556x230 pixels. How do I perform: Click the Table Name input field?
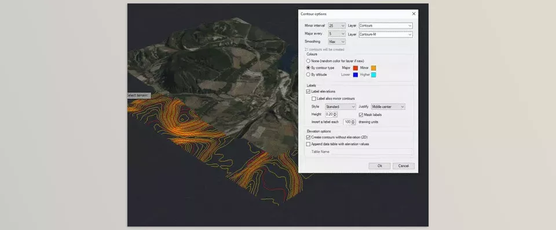[372, 151]
